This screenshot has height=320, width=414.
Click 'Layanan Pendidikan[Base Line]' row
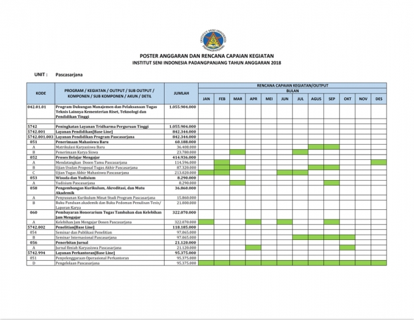pos(84,131)
